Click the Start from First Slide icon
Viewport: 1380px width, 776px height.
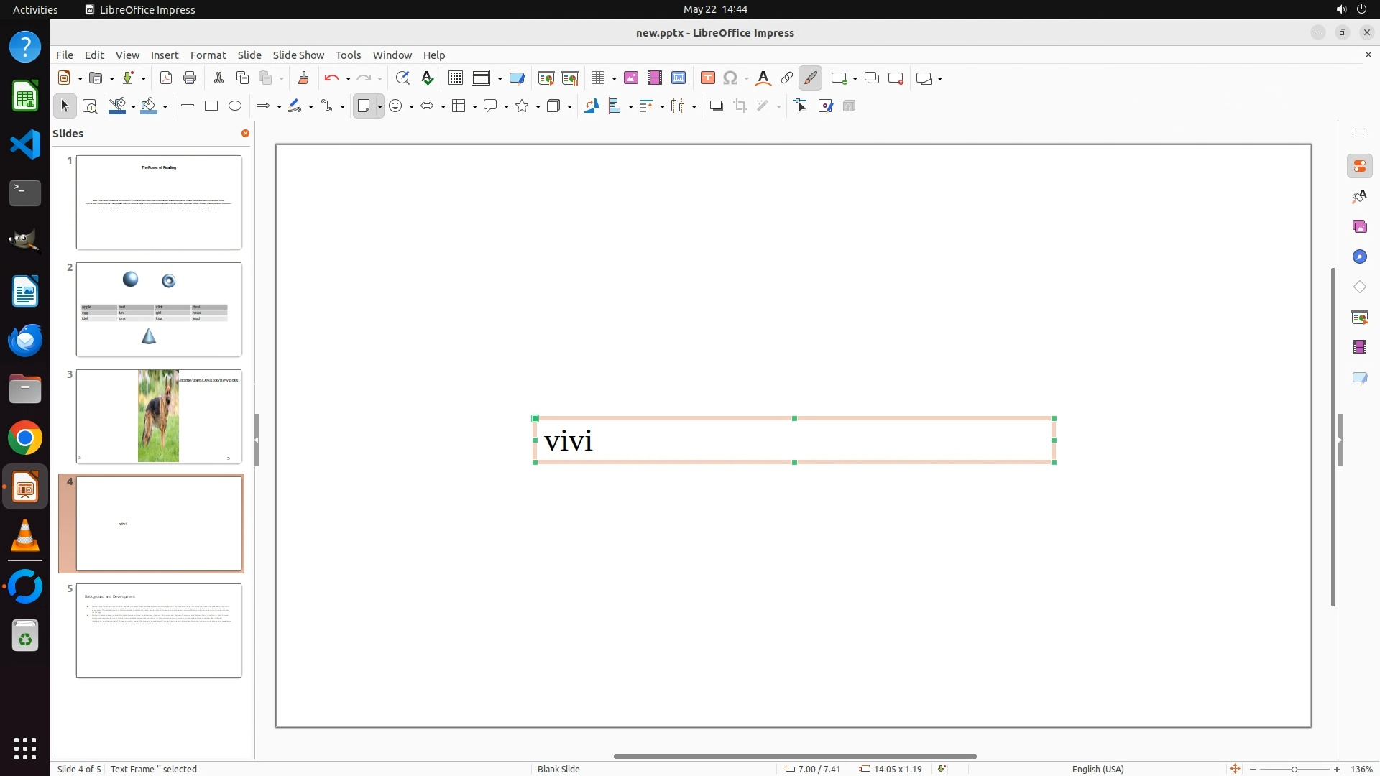(x=546, y=78)
